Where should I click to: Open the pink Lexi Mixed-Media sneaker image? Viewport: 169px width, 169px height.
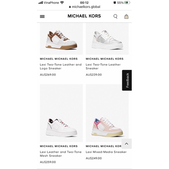[107, 113]
